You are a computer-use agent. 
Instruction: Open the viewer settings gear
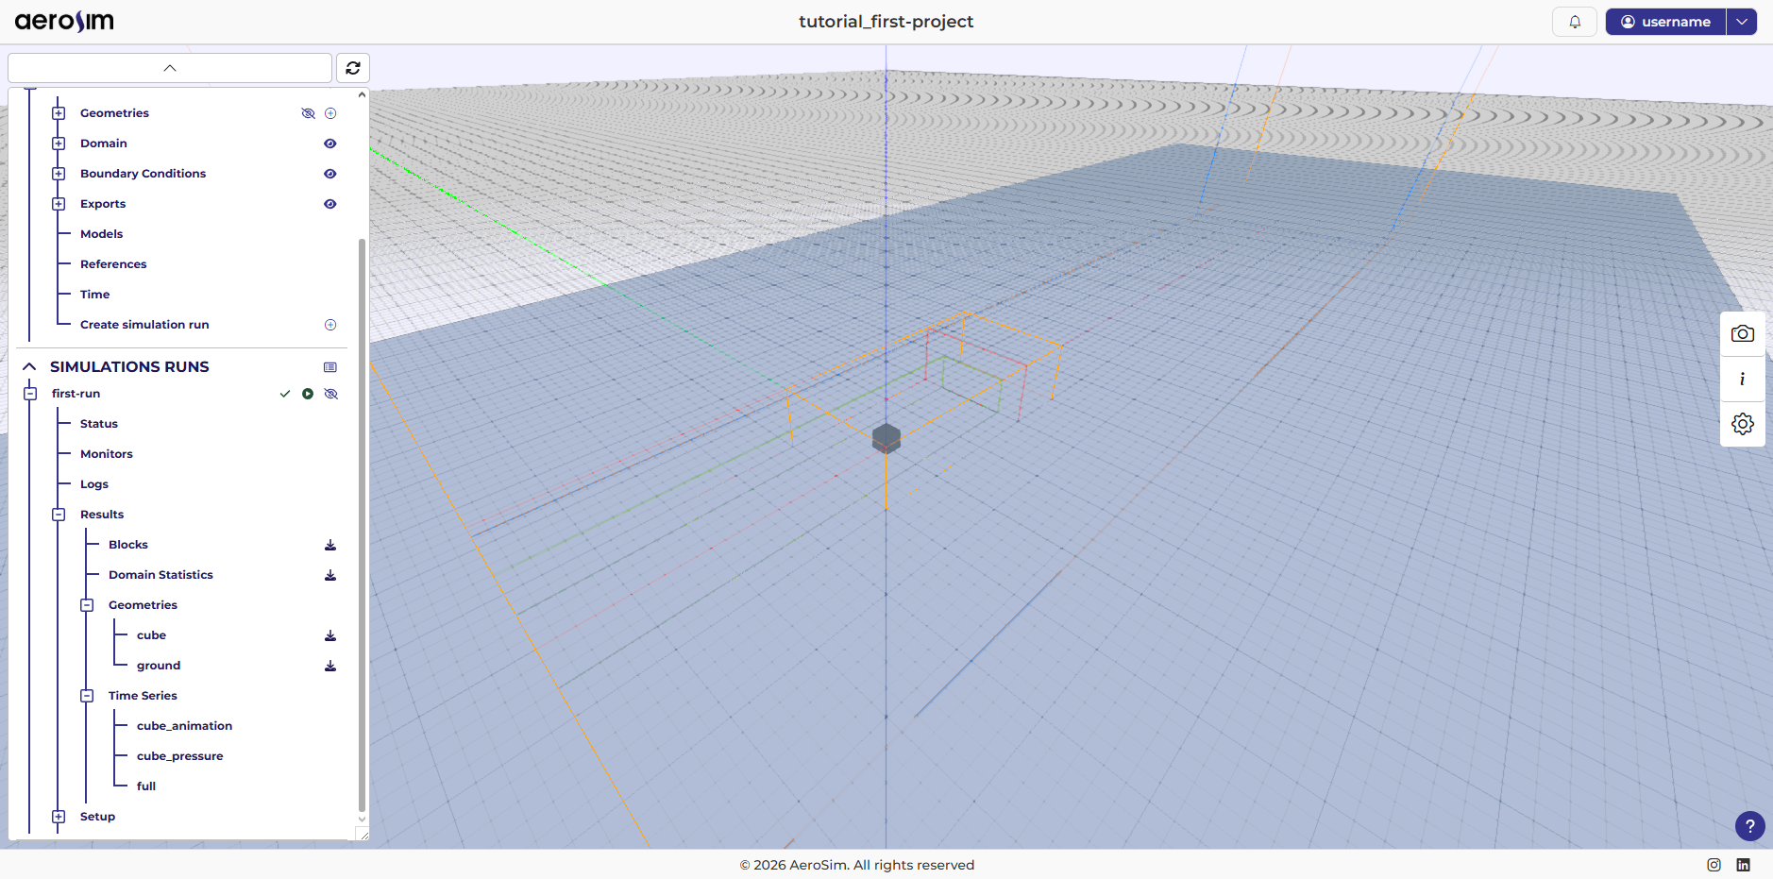[1742, 424]
